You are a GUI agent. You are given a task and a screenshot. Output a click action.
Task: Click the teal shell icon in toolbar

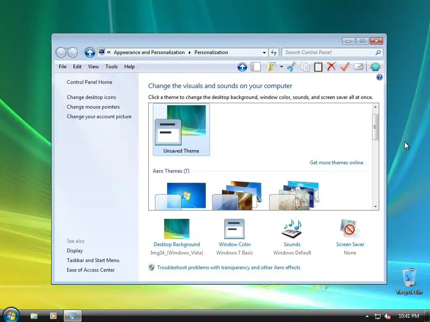click(x=375, y=67)
